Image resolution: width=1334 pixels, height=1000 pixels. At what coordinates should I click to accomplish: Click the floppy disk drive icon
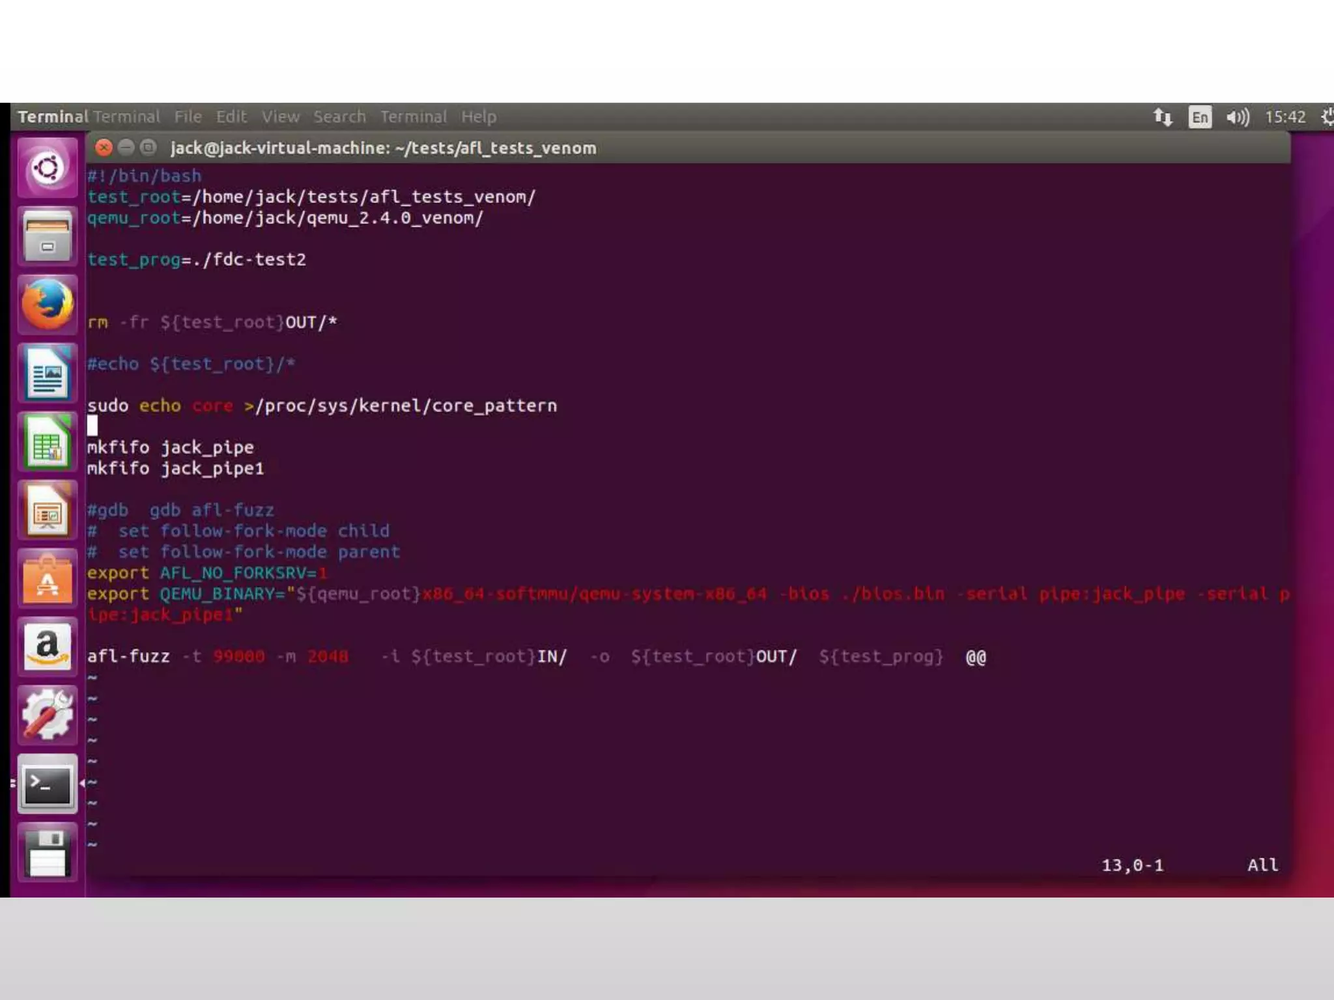[x=47, y=853]
